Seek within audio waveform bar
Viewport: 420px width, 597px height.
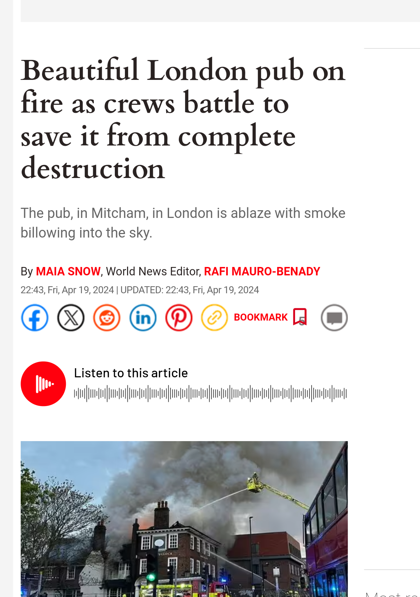tap(210, 393)
